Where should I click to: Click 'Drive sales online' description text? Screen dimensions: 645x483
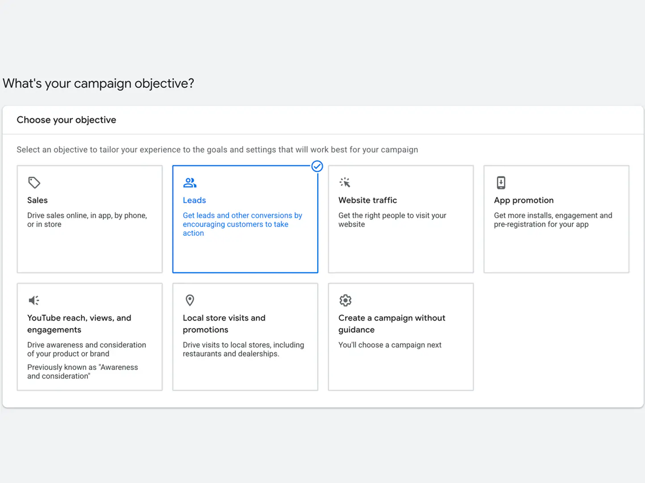click(87, 220)
